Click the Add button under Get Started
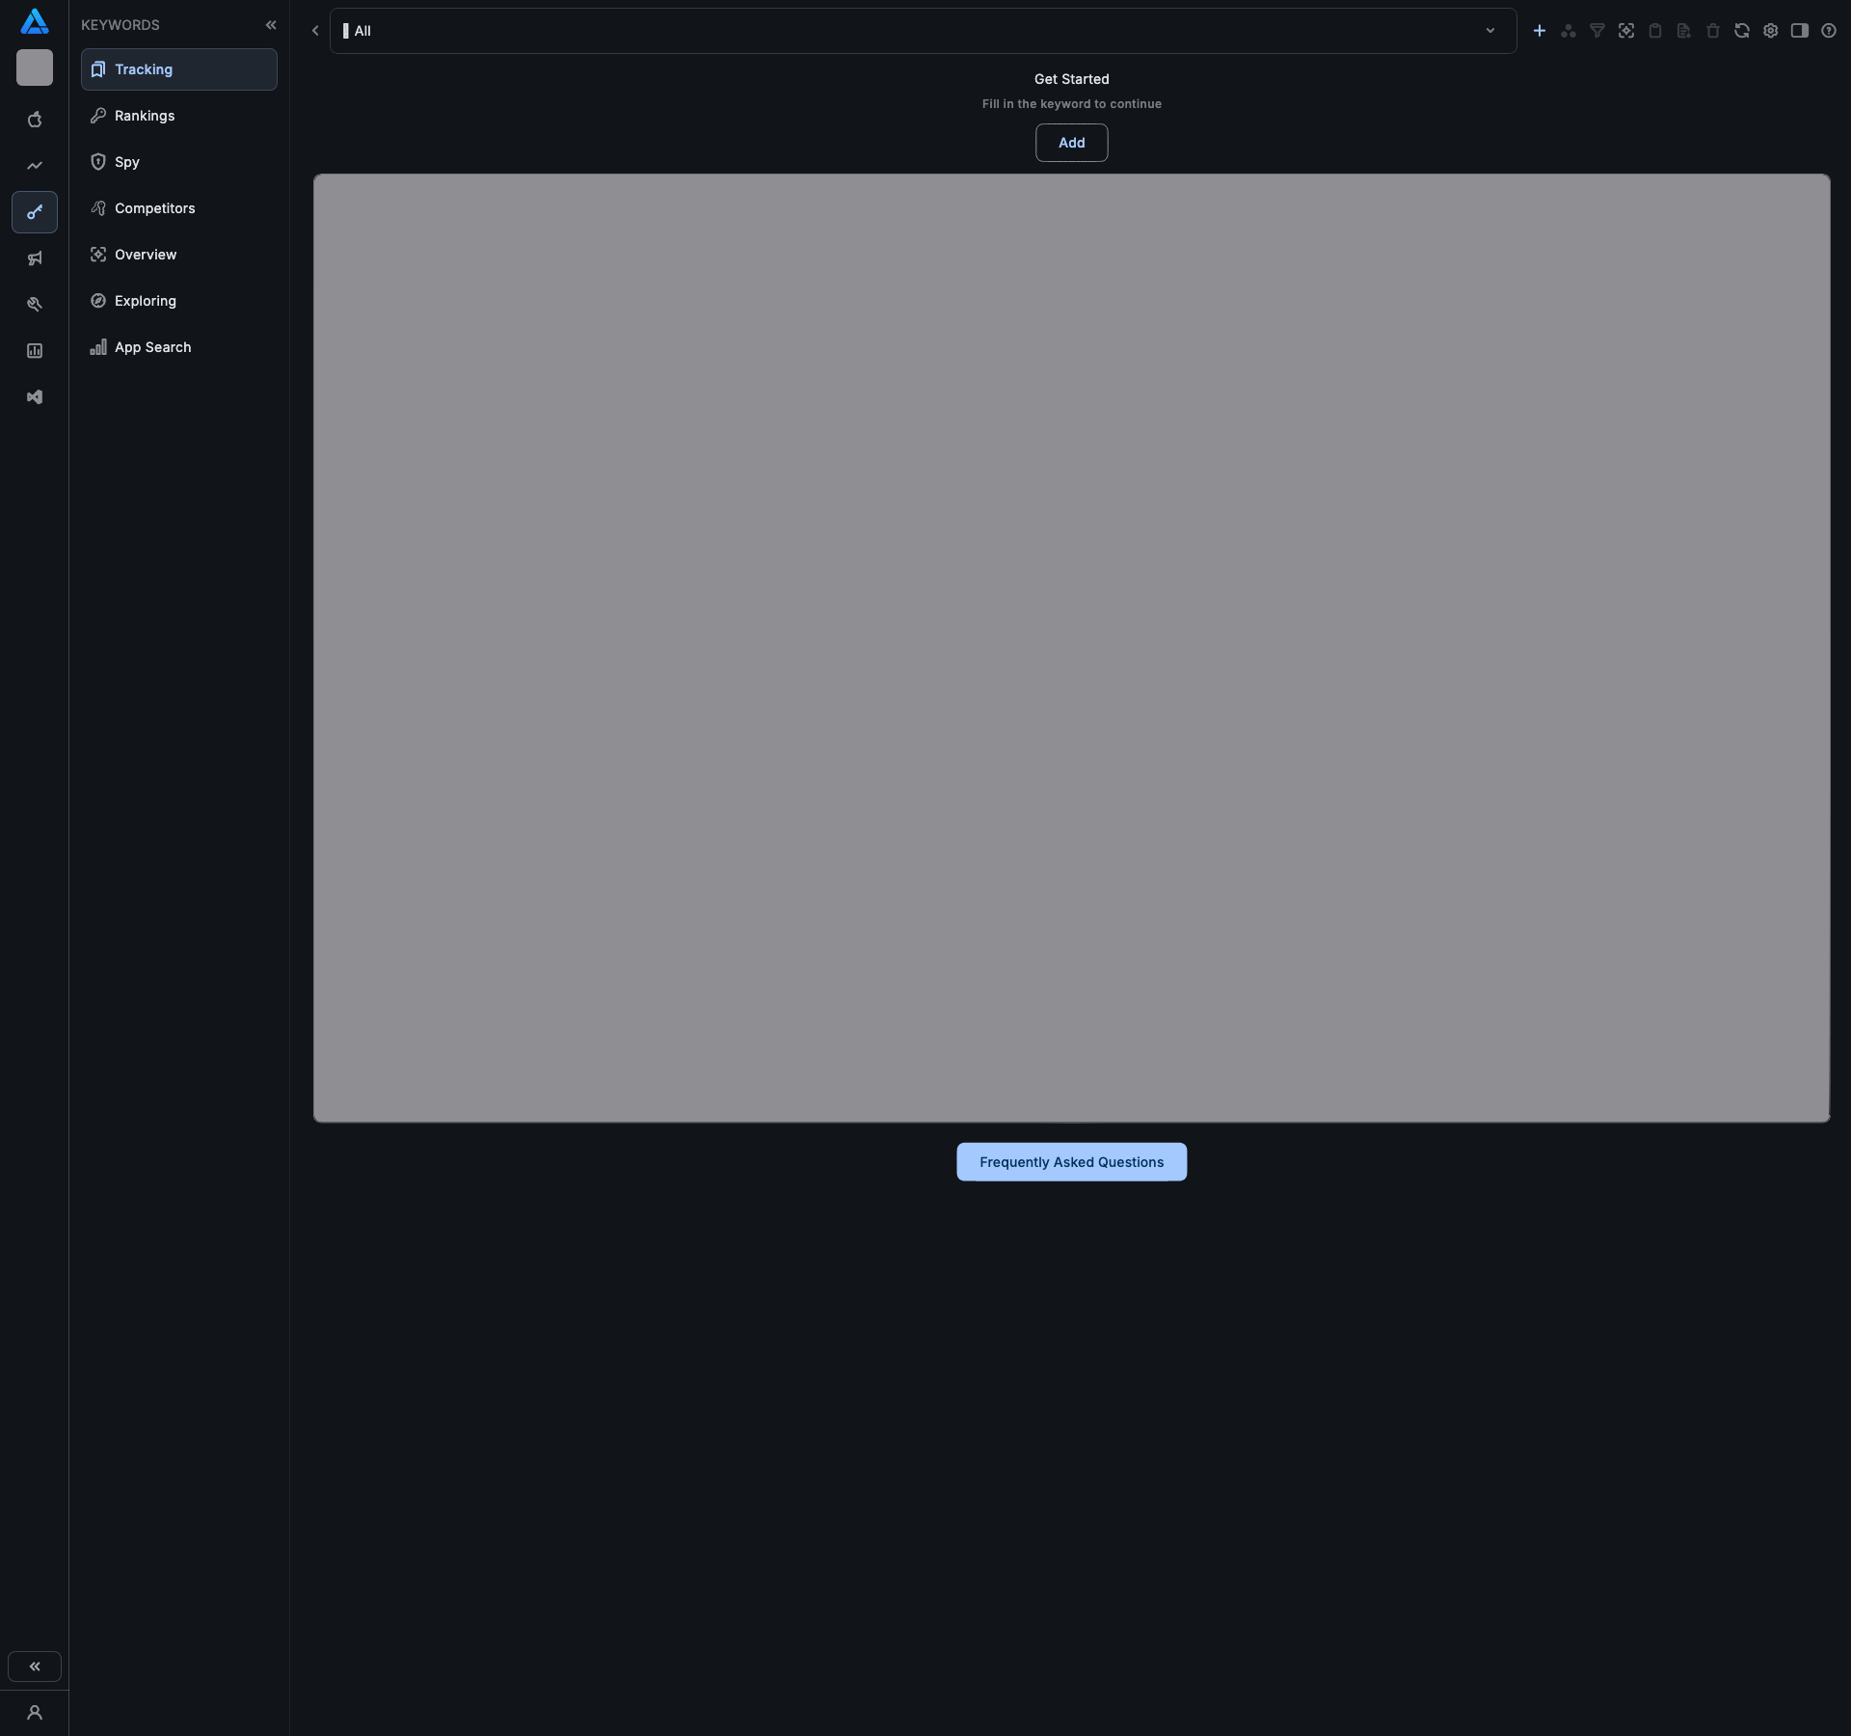The height and width of the screenshot is (1736, 1851). point(1071,143)
